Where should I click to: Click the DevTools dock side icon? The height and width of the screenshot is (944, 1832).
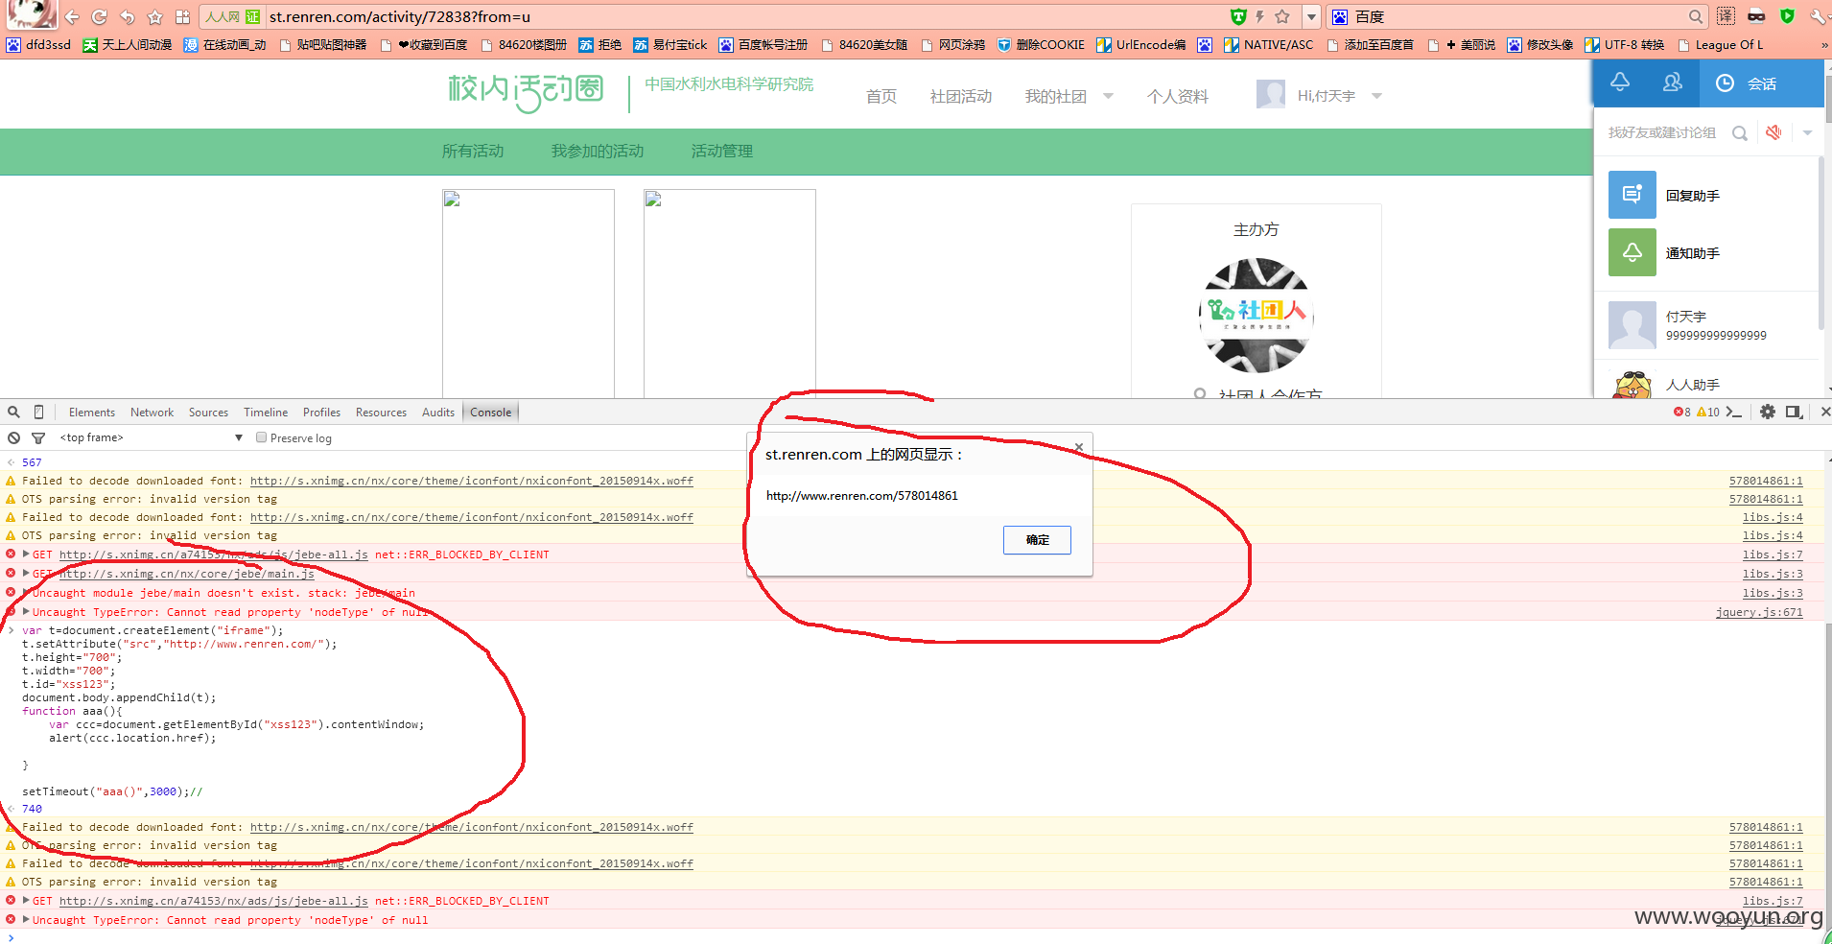tap(1794, 412)
